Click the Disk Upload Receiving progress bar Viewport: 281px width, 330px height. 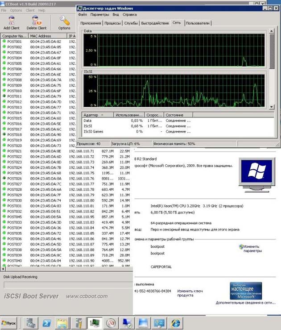pos(68,285)
